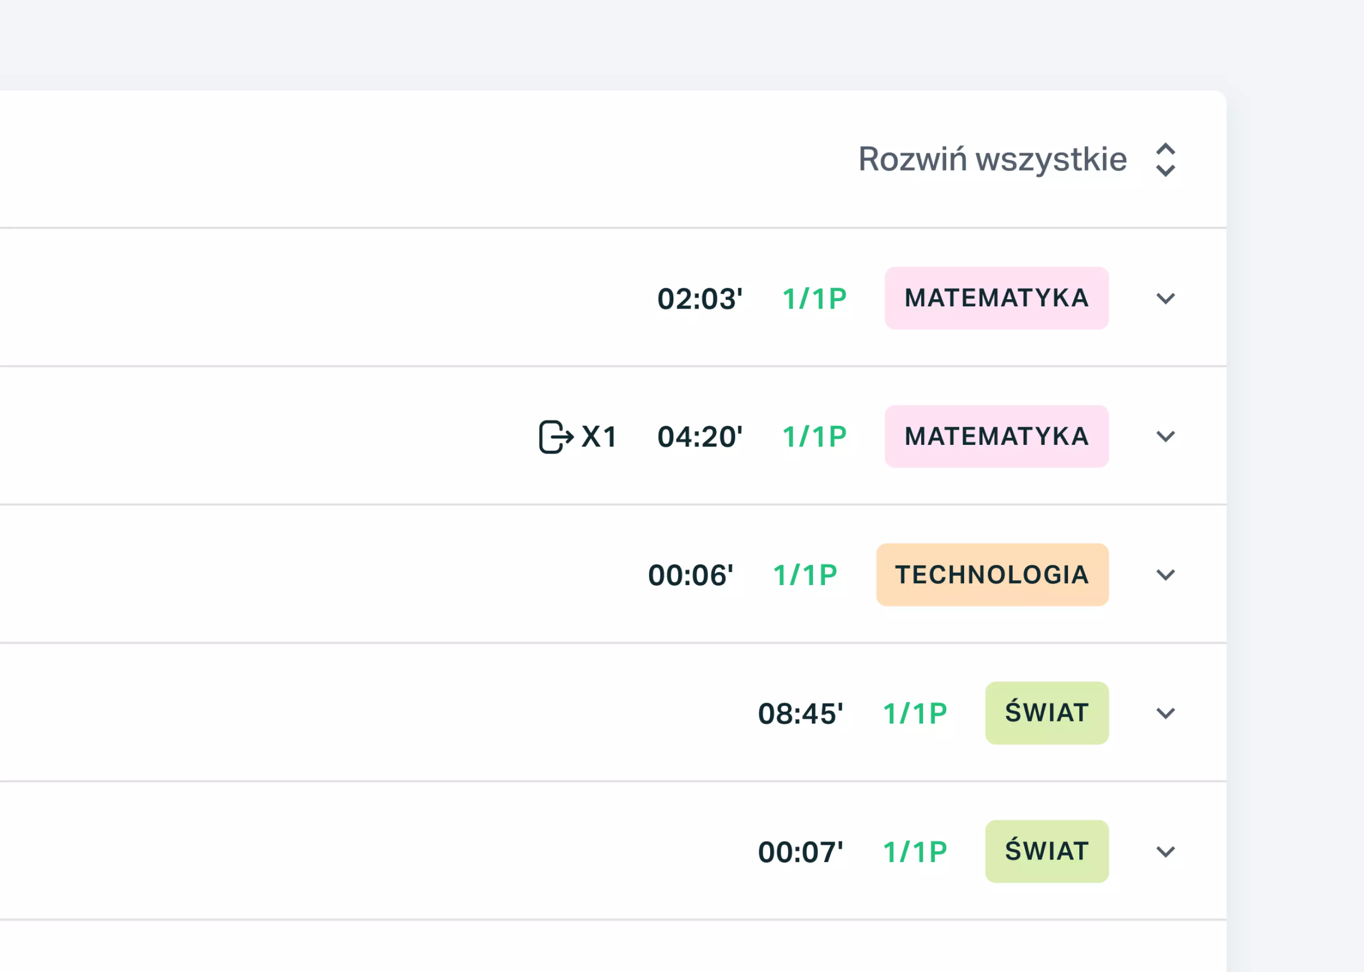1364x972 pixels.
Task: Click the time value 04:20'
Action: coord(700,437)
